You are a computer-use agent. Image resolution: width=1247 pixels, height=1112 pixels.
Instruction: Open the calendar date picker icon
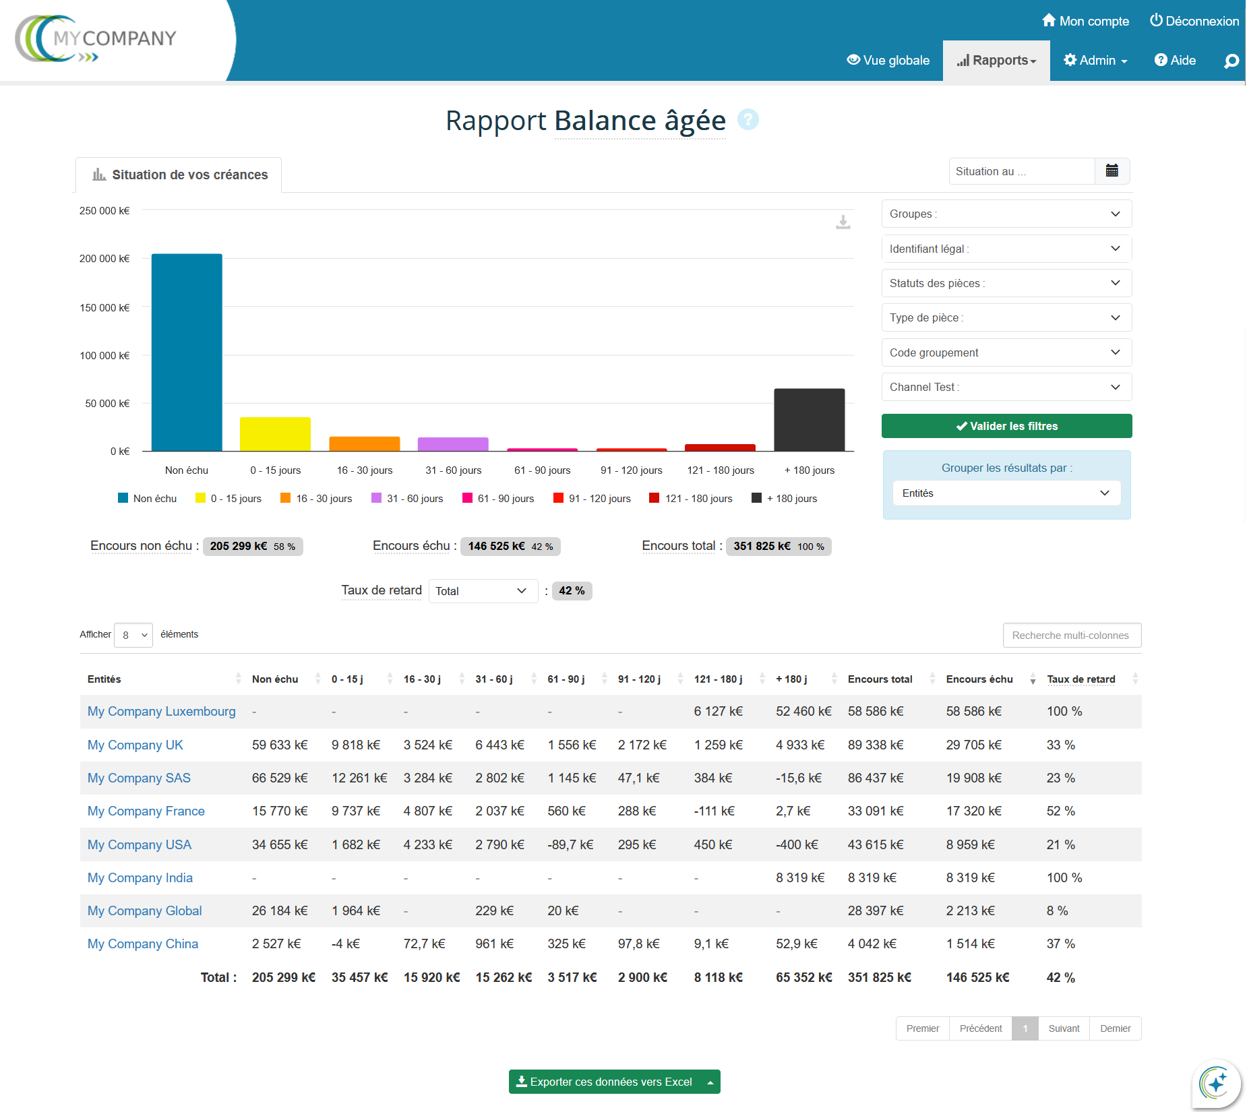[x=1112, y=171]
